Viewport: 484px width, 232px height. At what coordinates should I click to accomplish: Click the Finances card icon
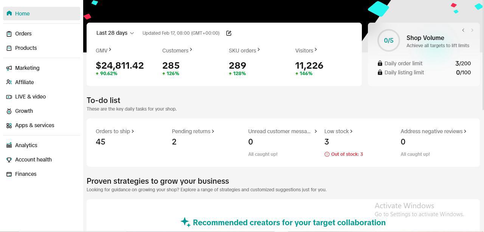pos(9,174)
